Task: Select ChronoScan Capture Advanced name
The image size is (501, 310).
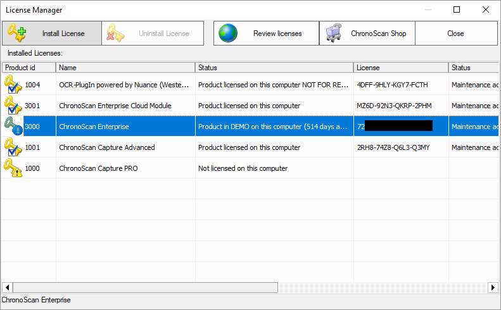Action: tap(106, 147)
